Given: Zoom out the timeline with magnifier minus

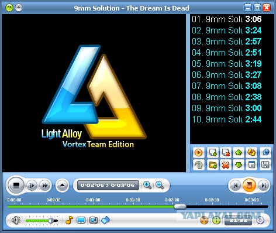Looking at the screenshot, I should 160,185.
